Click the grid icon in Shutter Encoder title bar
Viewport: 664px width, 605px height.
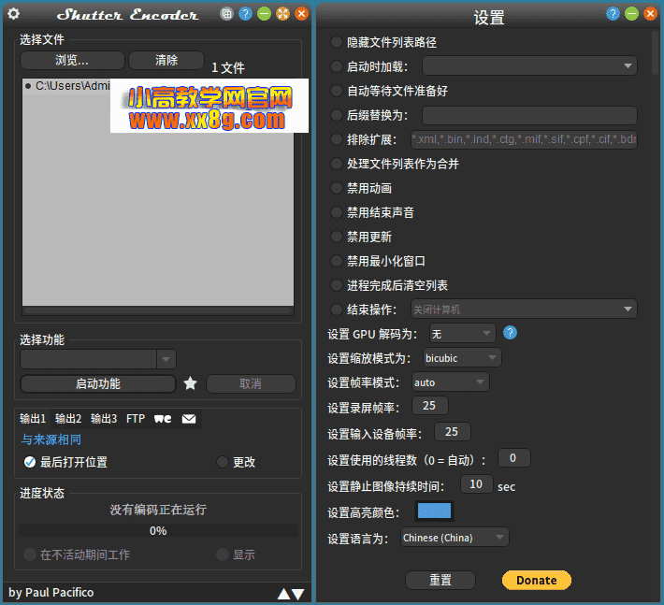coord(226,13)
